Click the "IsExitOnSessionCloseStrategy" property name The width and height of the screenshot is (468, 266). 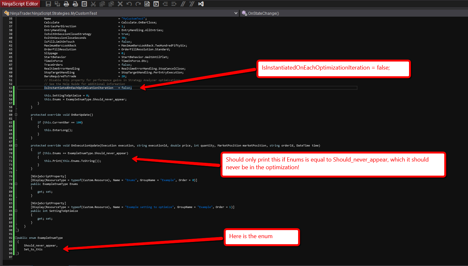pyautogui.click(x=68, y=34)
